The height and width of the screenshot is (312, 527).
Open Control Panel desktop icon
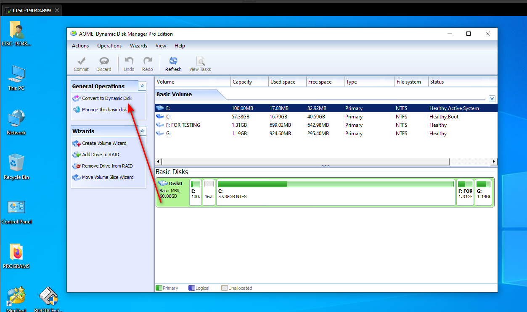[16, 212]
